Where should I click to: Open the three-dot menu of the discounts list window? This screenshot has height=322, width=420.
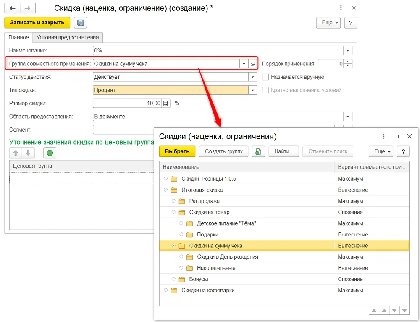(383, 136)
